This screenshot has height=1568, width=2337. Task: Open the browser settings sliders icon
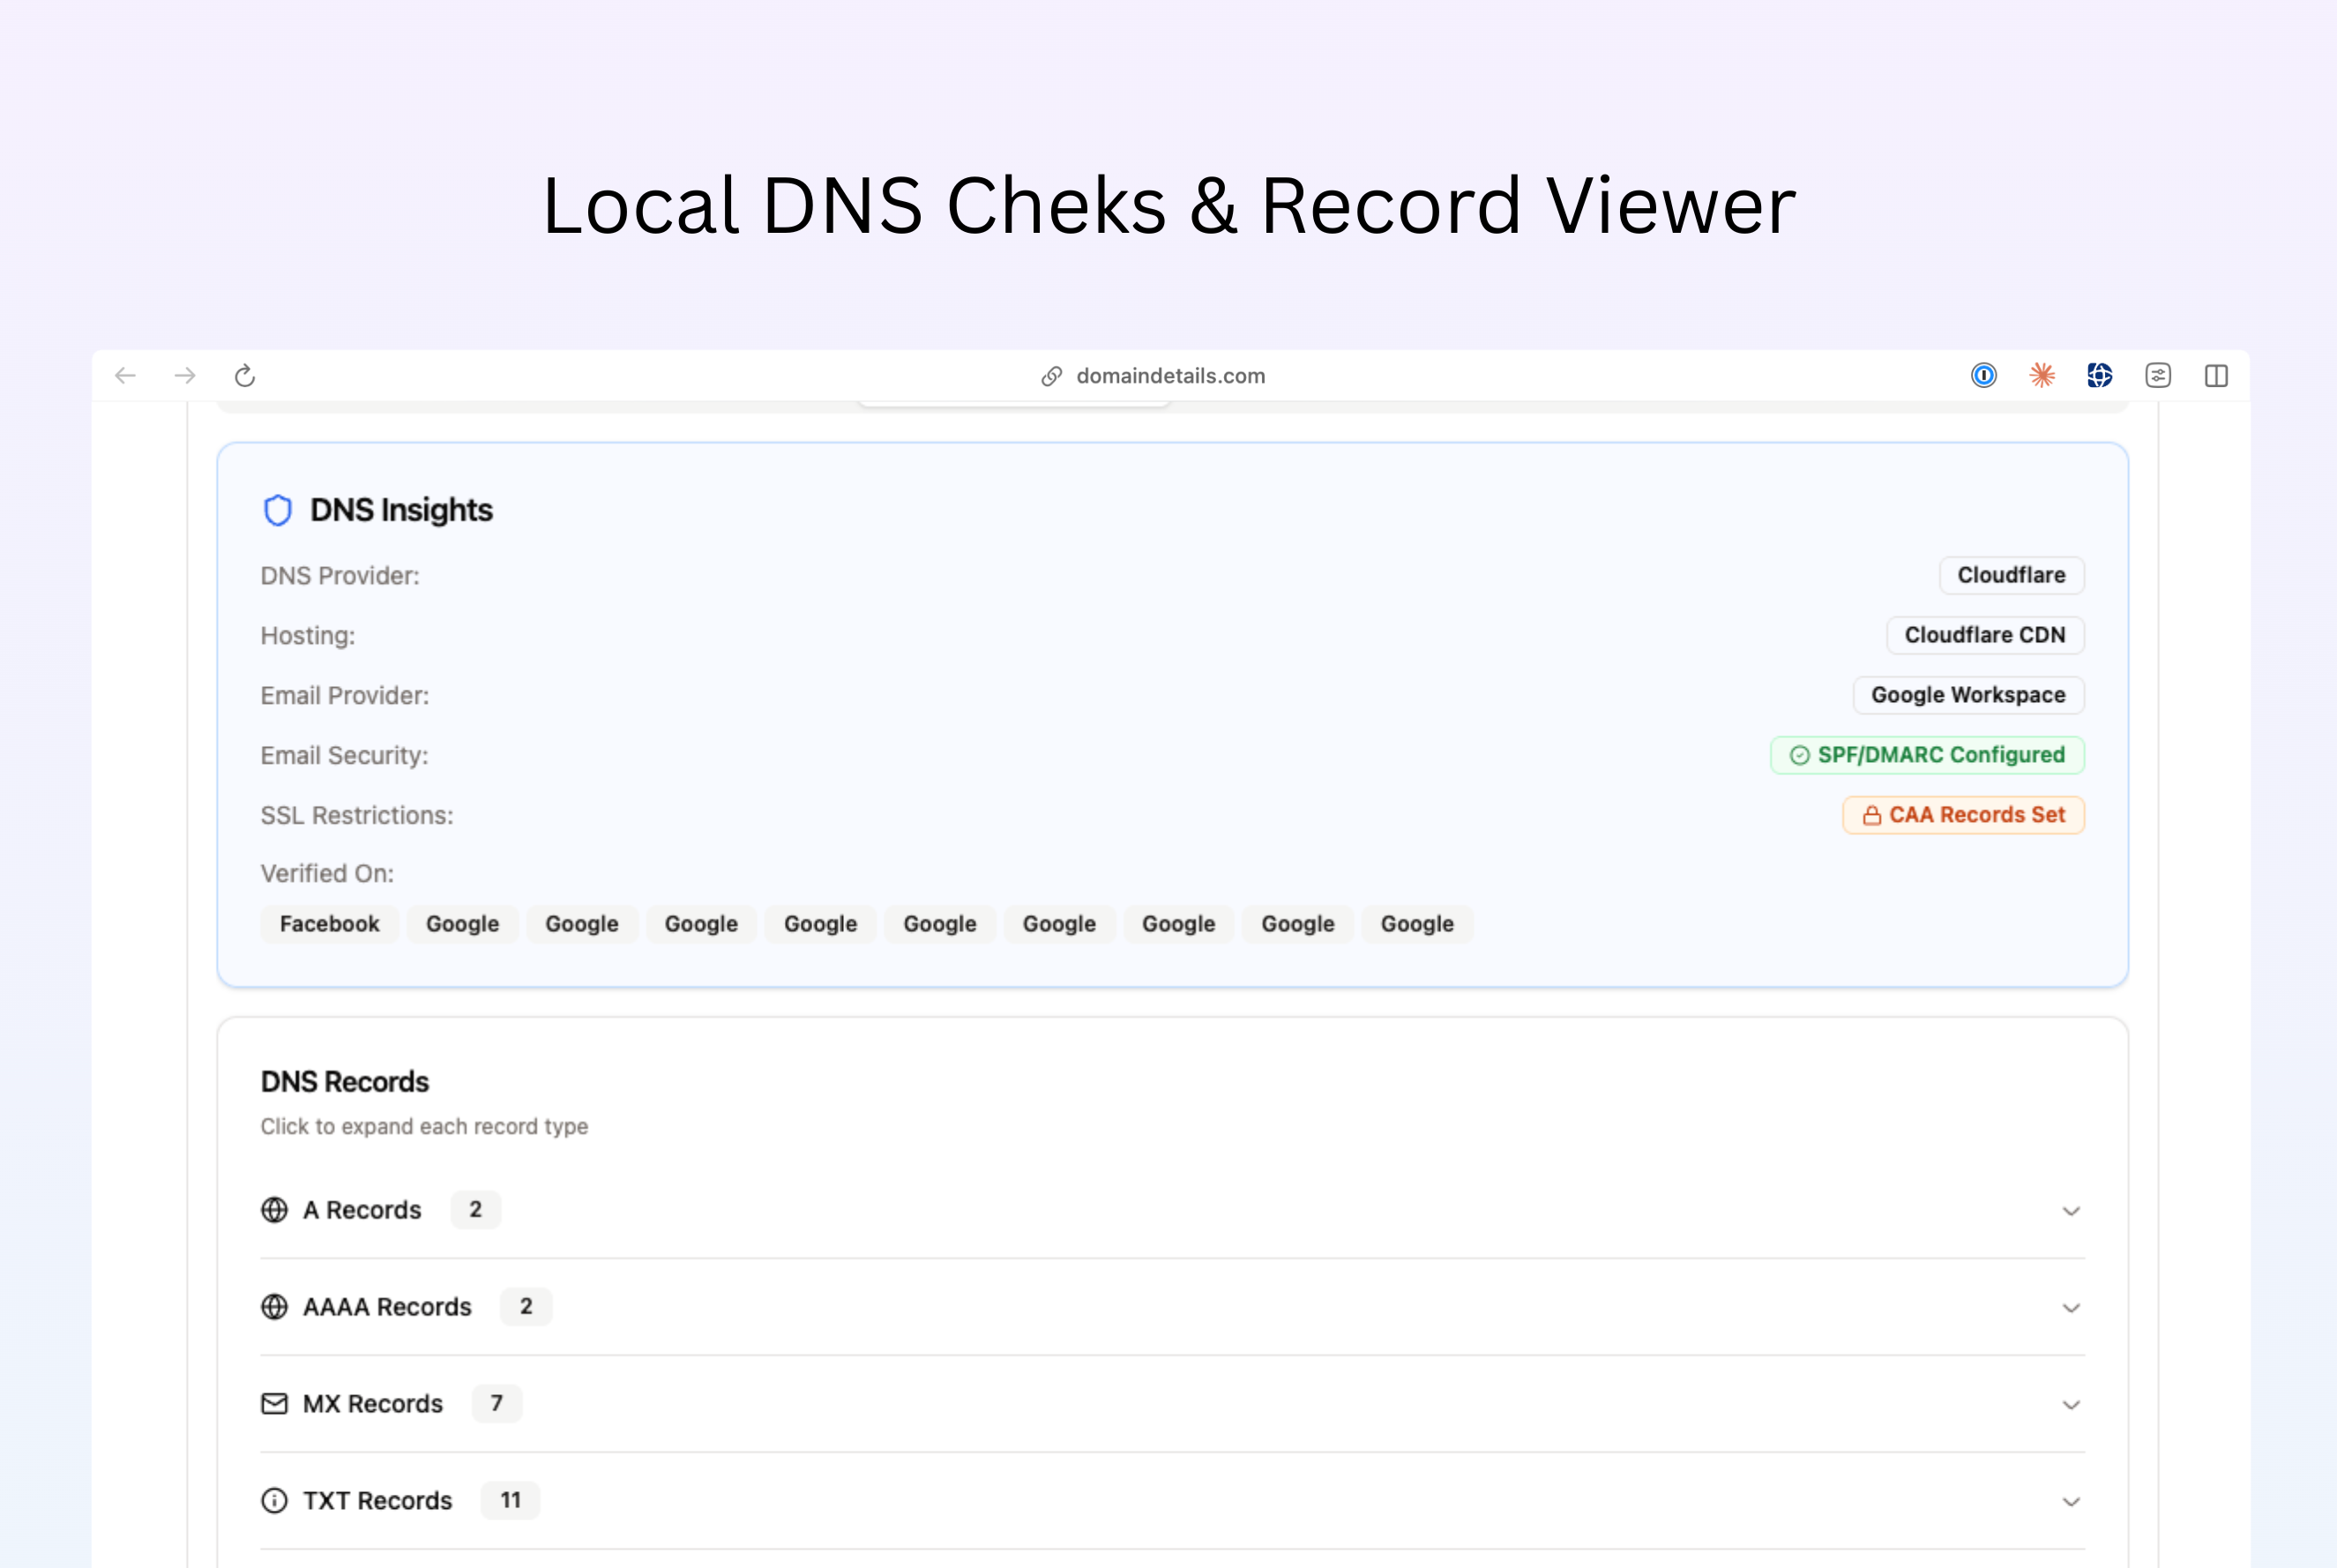[x=2159, y=376]
